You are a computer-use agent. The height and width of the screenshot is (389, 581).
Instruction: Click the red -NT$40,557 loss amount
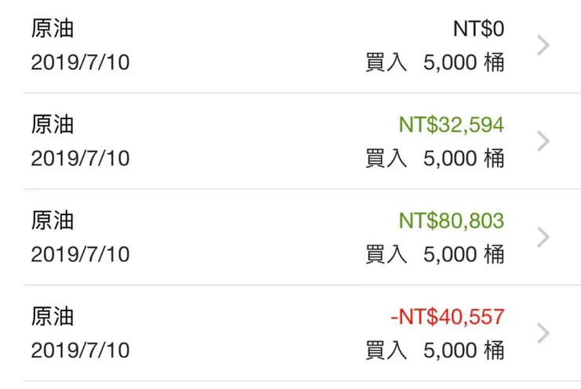click(447, 317)
